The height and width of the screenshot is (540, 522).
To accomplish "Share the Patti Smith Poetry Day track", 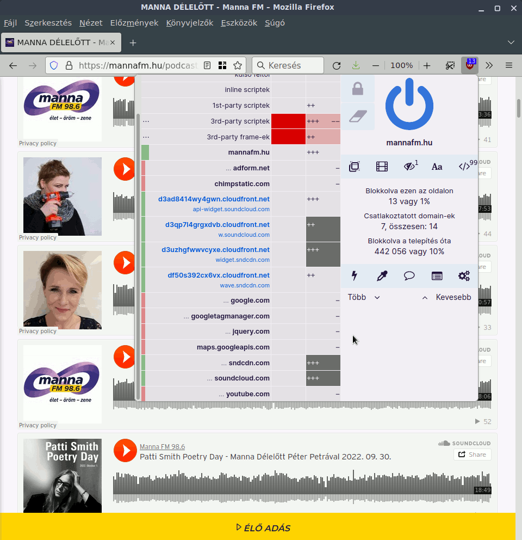I will coord(472,454).
